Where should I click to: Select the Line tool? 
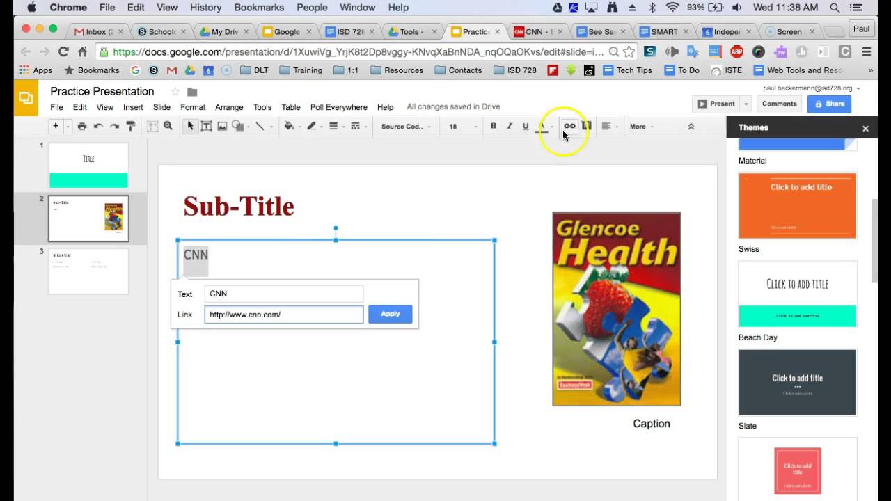[x=260, y=127]
